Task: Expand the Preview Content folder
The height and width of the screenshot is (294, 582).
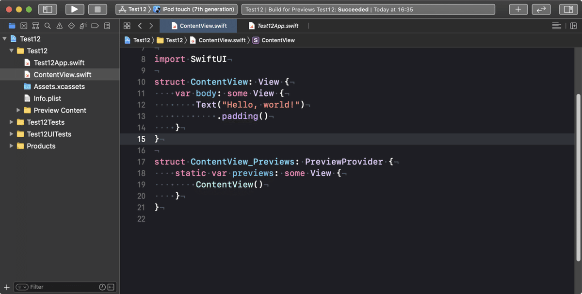Action: pyautogui.click(x=18, y=110)
